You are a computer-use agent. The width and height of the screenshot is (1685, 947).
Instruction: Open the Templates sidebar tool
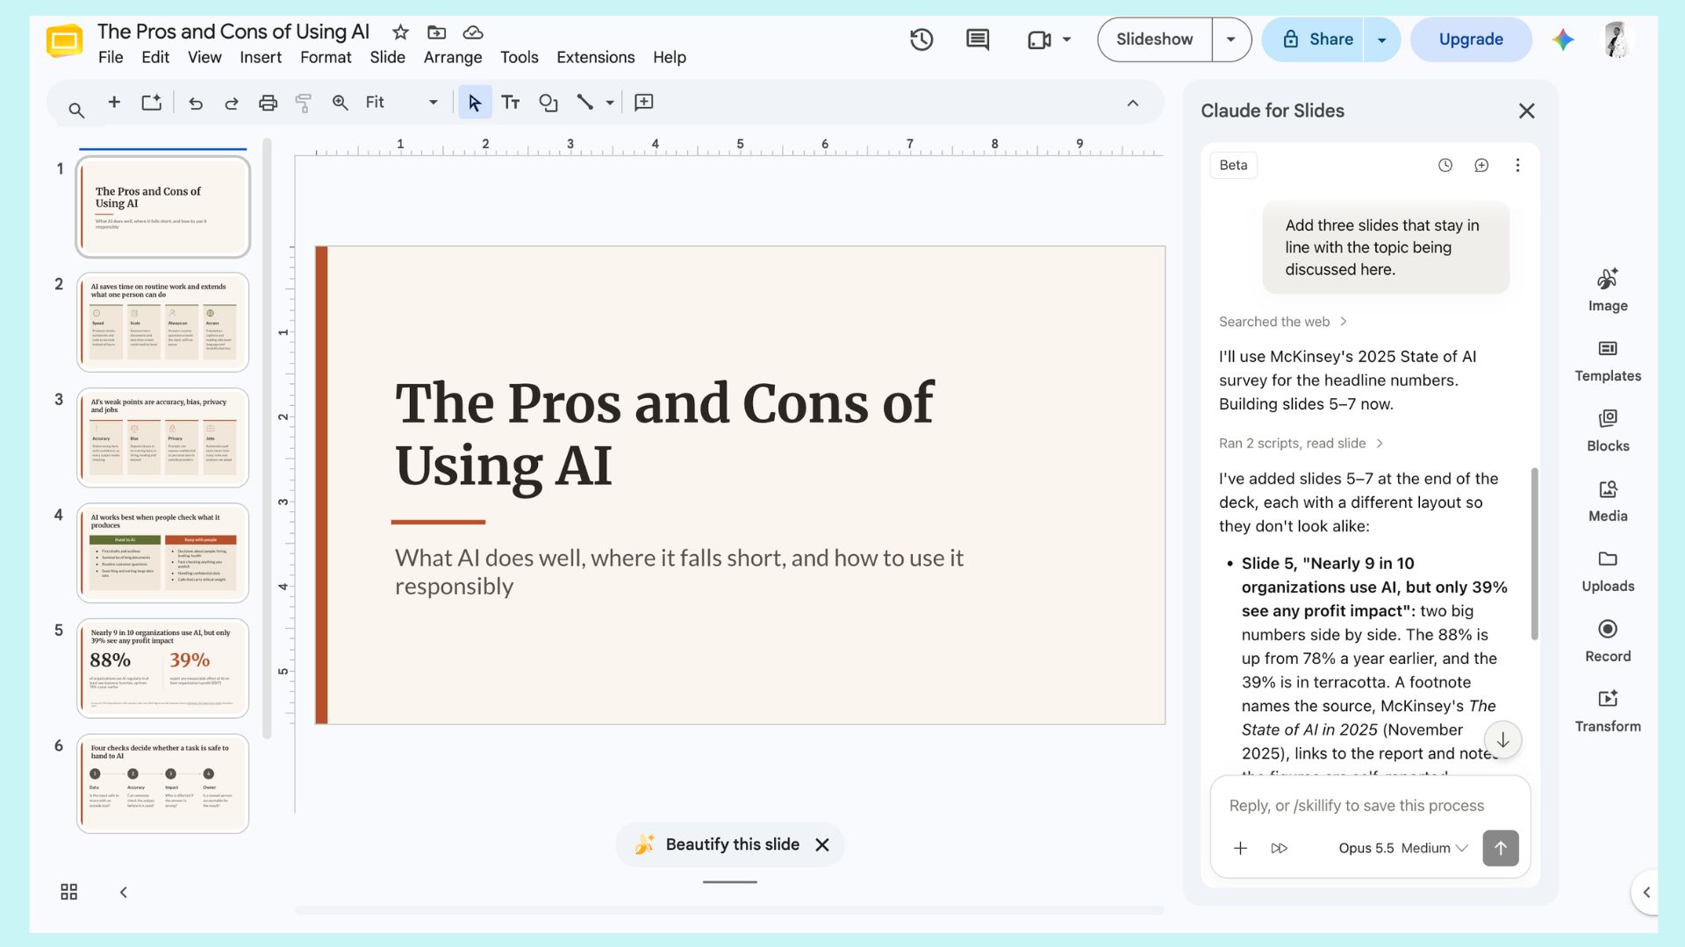click(x=1608, y=360)
